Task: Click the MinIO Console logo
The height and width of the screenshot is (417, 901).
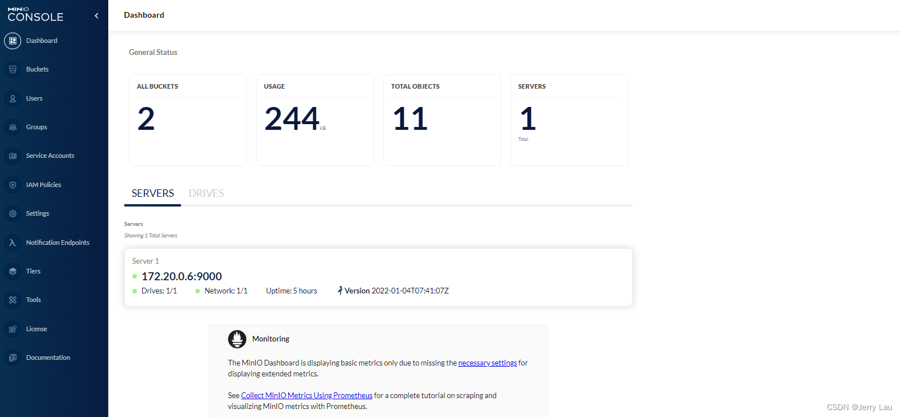Action: tap(36, 15)
